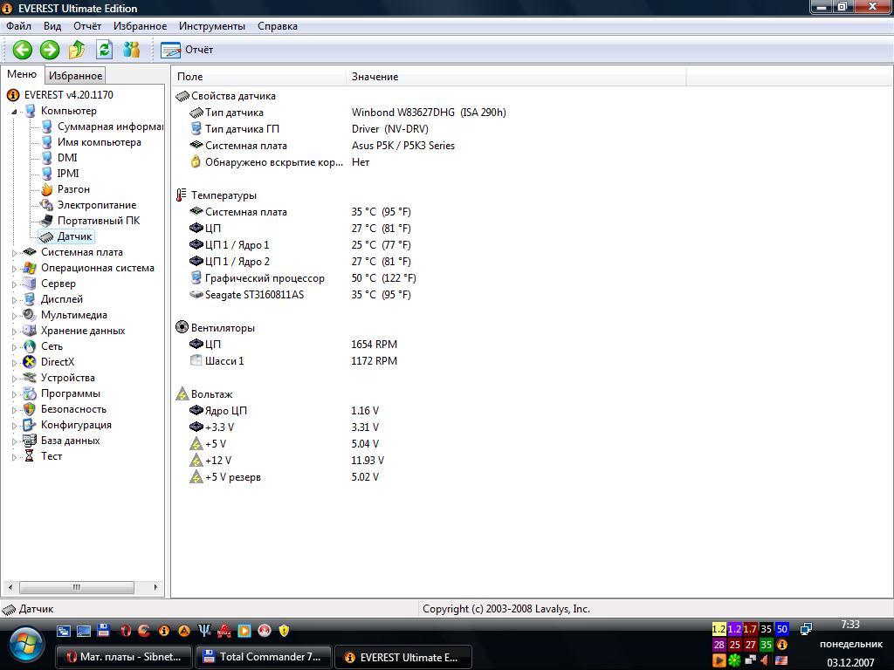Go forward with the green right arrow
The width and height of the screenshot is (894, 670).
pyautogui.click(x=50, y=50)
